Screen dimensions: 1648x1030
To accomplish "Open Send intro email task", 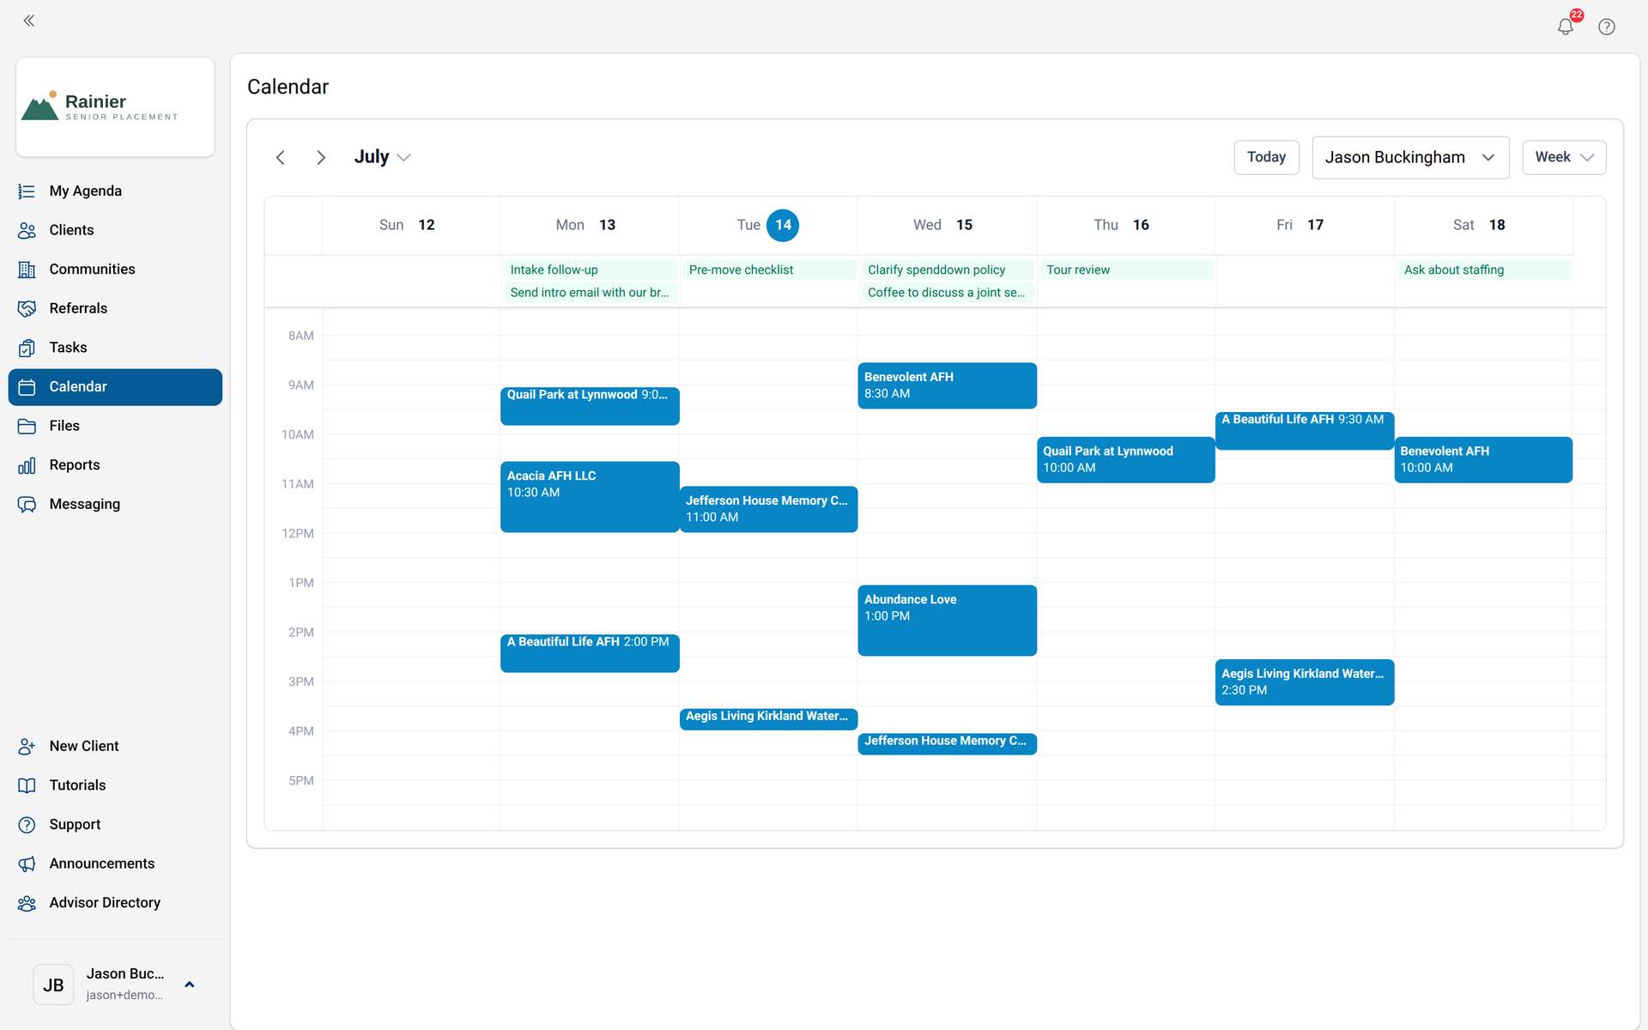I will 591,293.
